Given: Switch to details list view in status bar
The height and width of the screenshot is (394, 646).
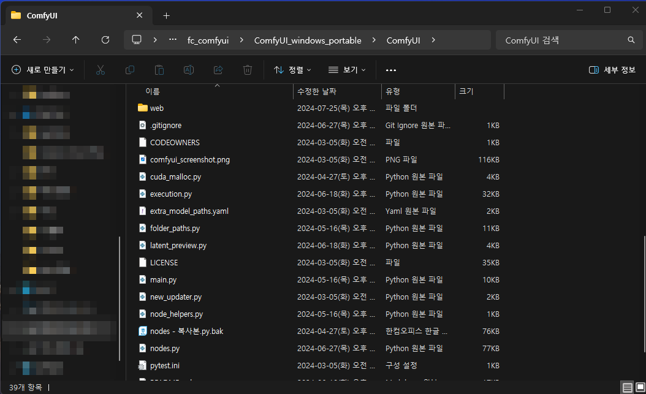Looking at the screenshot, I should point(626,387).
